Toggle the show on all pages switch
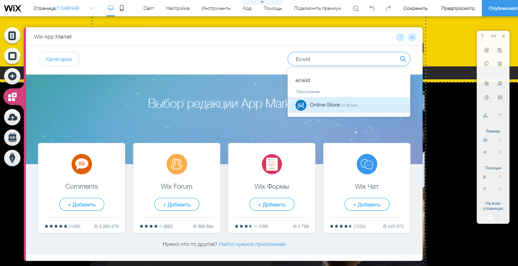 (x=493, y=217)
